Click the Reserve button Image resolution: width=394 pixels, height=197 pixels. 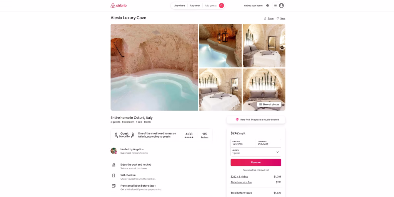256,162
